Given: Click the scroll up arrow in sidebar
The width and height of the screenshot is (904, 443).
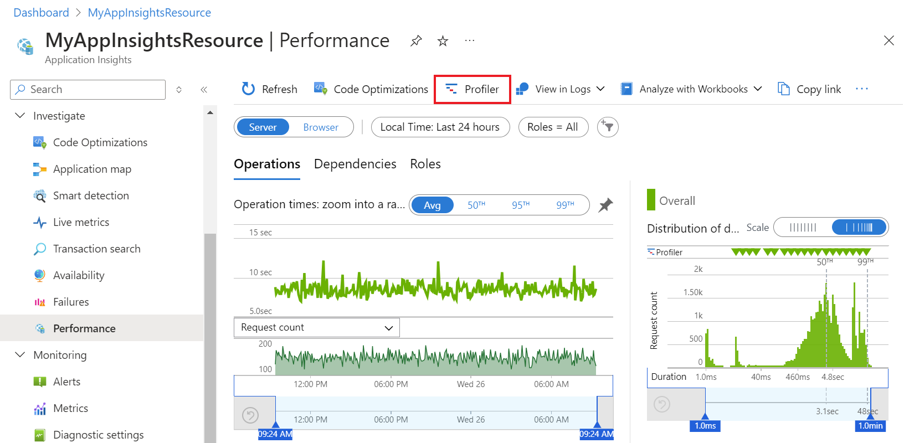Looking at the screenshot, I should click(210, 112).
